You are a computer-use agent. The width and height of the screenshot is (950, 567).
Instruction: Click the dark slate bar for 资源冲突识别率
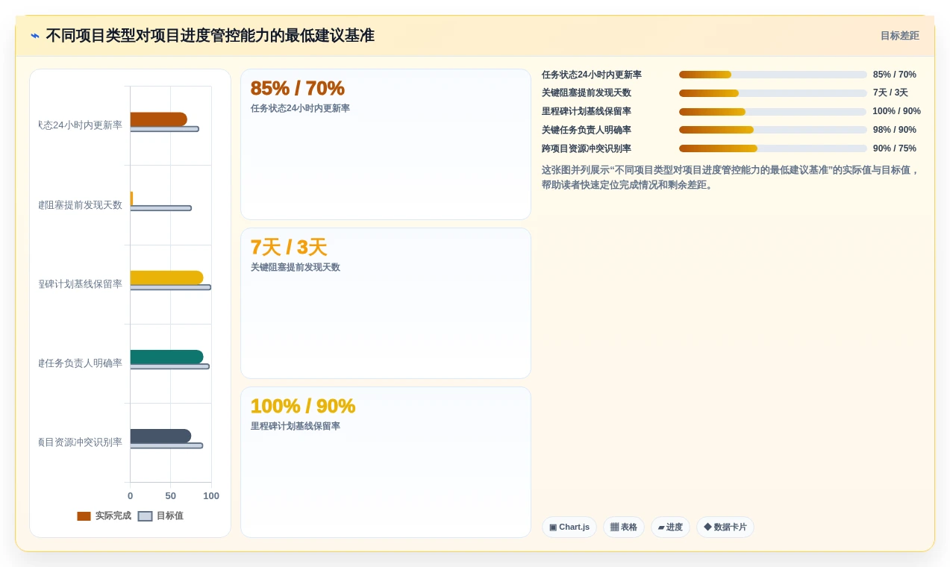tap(160, 436)
